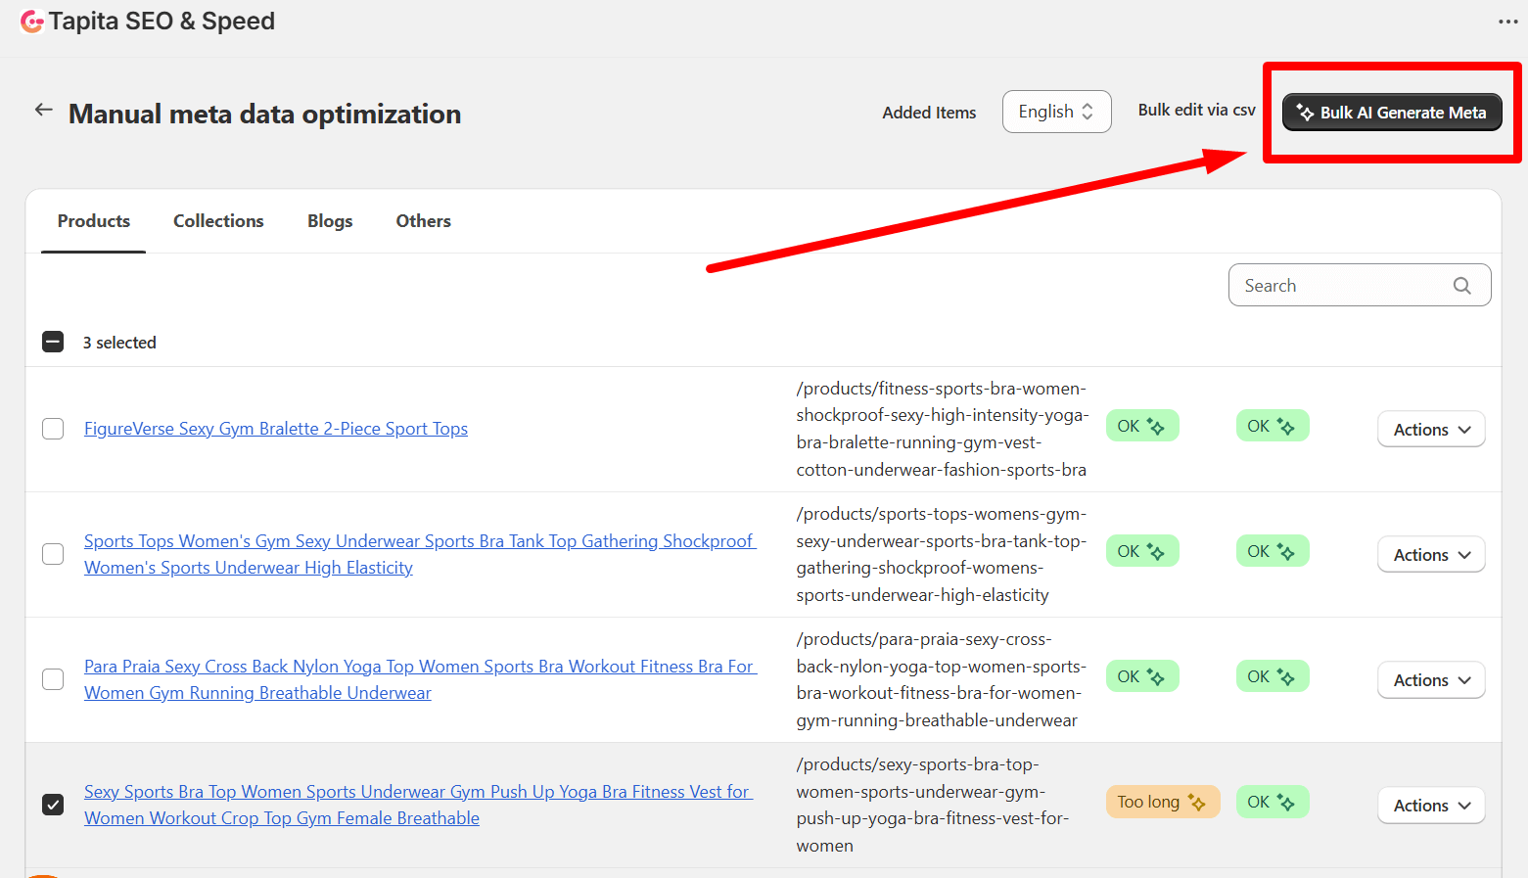The width and height of the screenshot is (1528, 878).
Task: Open Actions dropdown for FigureVerse row
Action: 1431,429
